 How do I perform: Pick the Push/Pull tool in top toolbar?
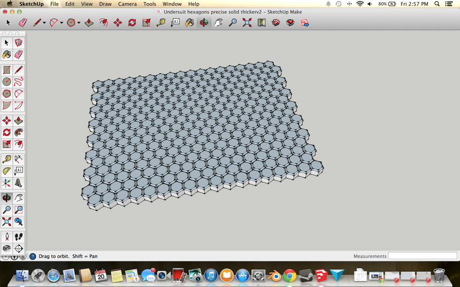89,22
